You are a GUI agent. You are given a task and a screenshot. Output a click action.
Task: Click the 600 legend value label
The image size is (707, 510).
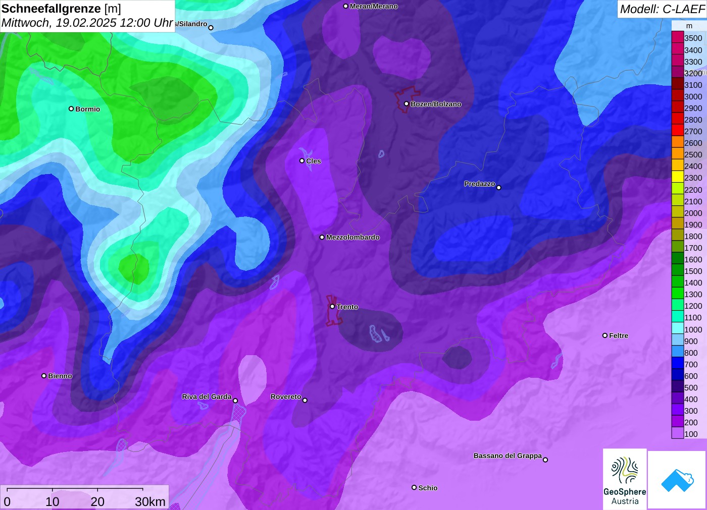(691, 376)
